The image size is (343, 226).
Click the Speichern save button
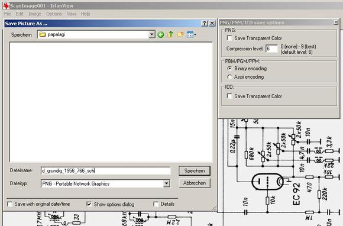click(195, 171)
